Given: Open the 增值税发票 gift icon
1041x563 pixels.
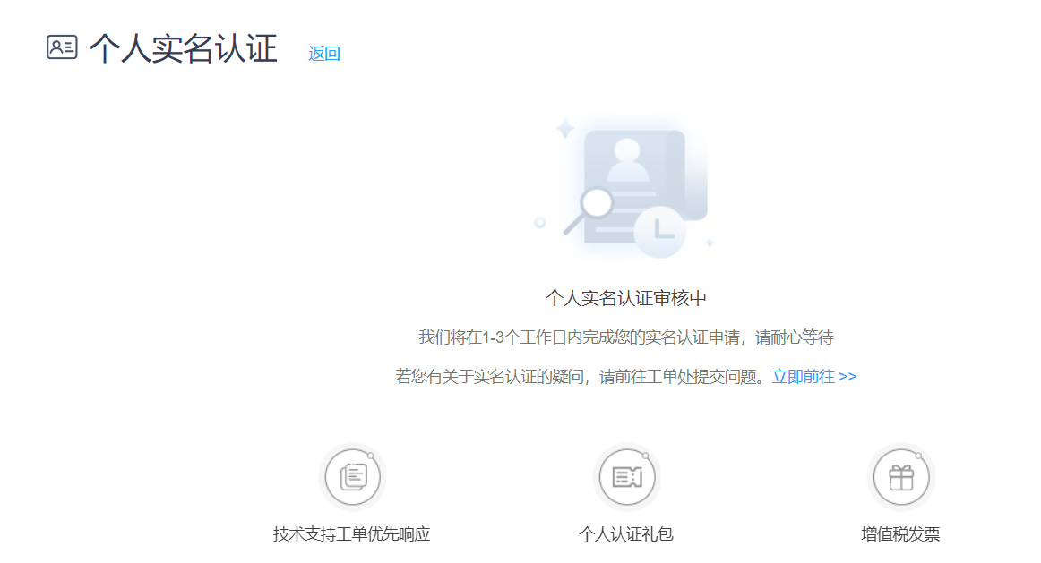Looking at the screenshot, I should pos(901,476).
